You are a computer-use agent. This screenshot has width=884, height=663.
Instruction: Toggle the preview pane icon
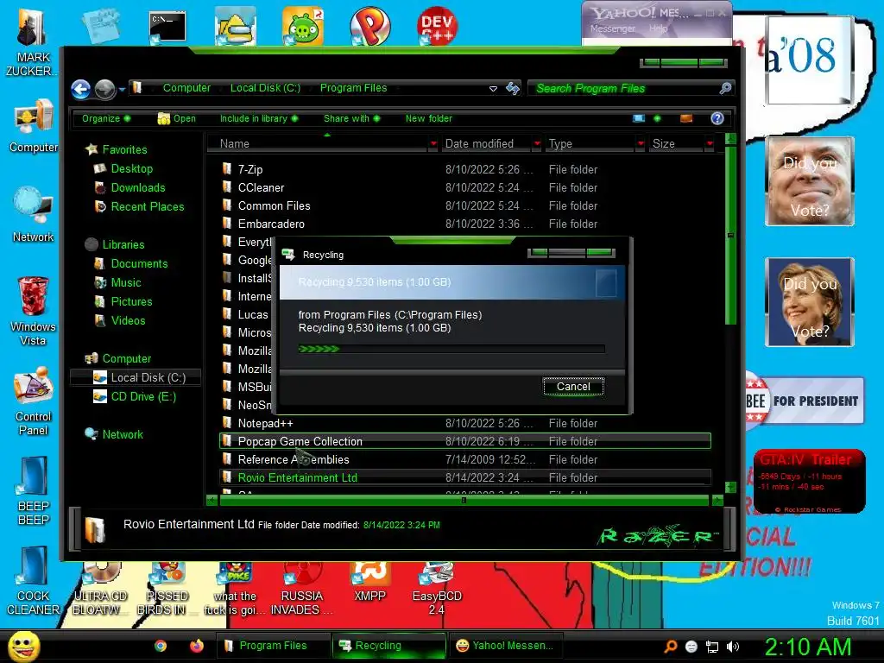click(x=686, y=118)
